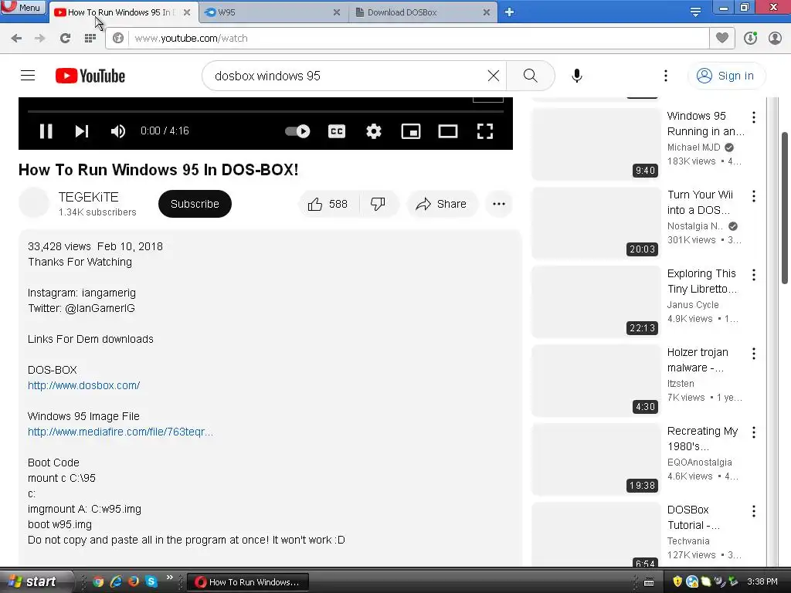Viewport: 791px width, 593px height.
Task: Open Holzer trojan malware video title
Action: 698,360
